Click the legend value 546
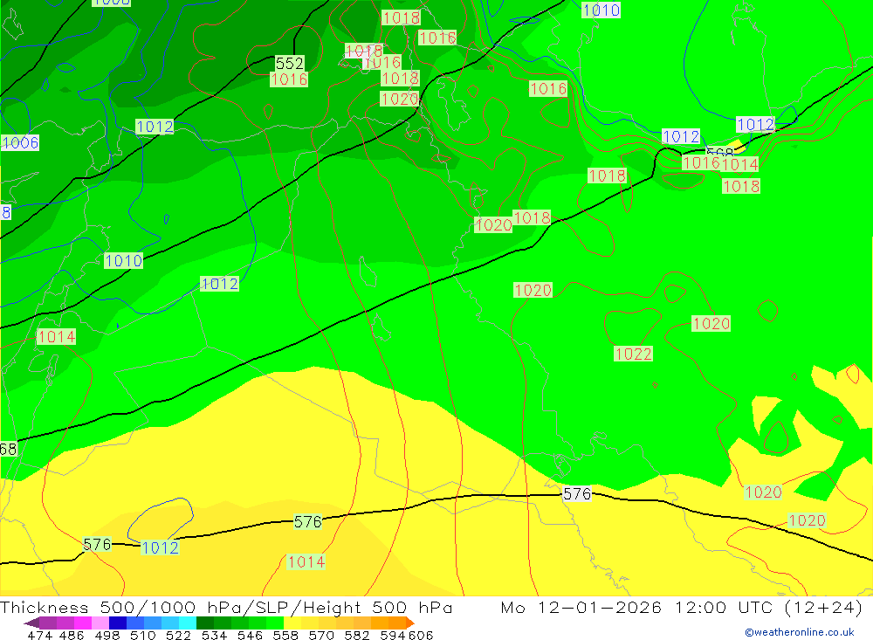 [250, 635]
